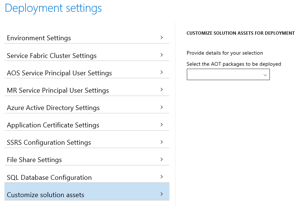Click chevron on File Share Settings row
This screenshot has width=302, height=206.
[x=162, y=159]
